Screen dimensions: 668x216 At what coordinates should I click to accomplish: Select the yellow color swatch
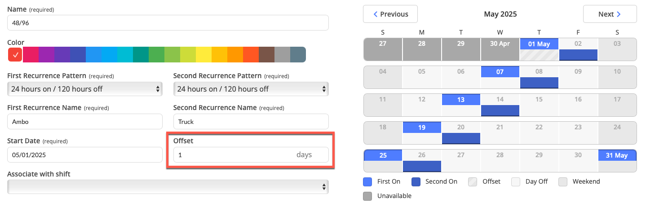[203, 55]
